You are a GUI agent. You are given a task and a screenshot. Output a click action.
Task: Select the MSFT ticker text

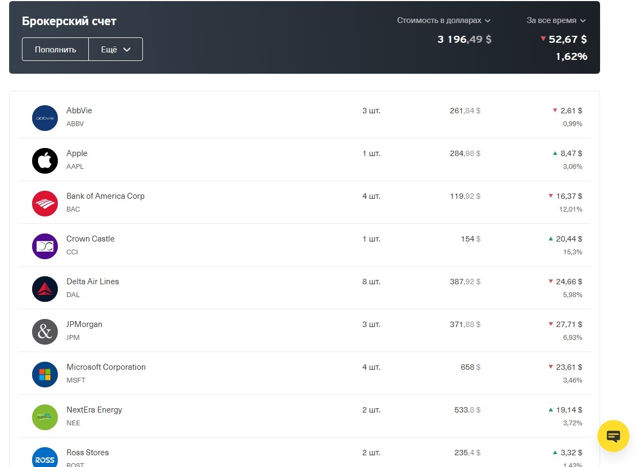click(x=76, y=380)
